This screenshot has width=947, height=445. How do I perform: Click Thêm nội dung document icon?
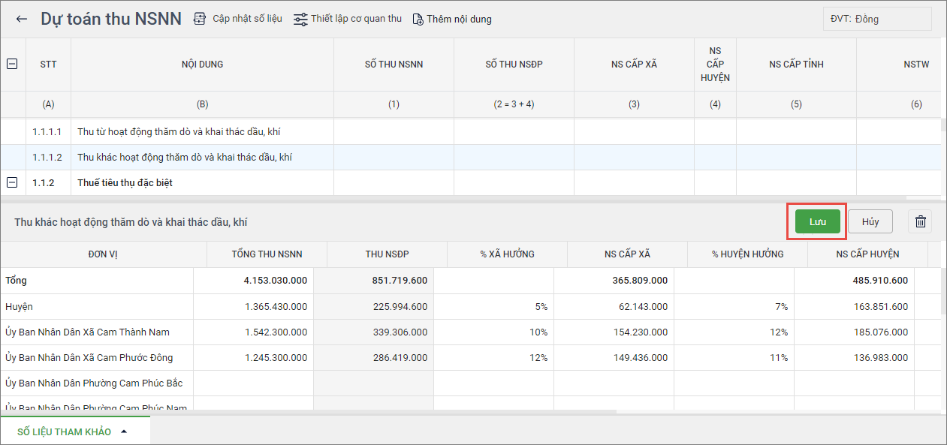pyautogui.click(x=418, y=19)
